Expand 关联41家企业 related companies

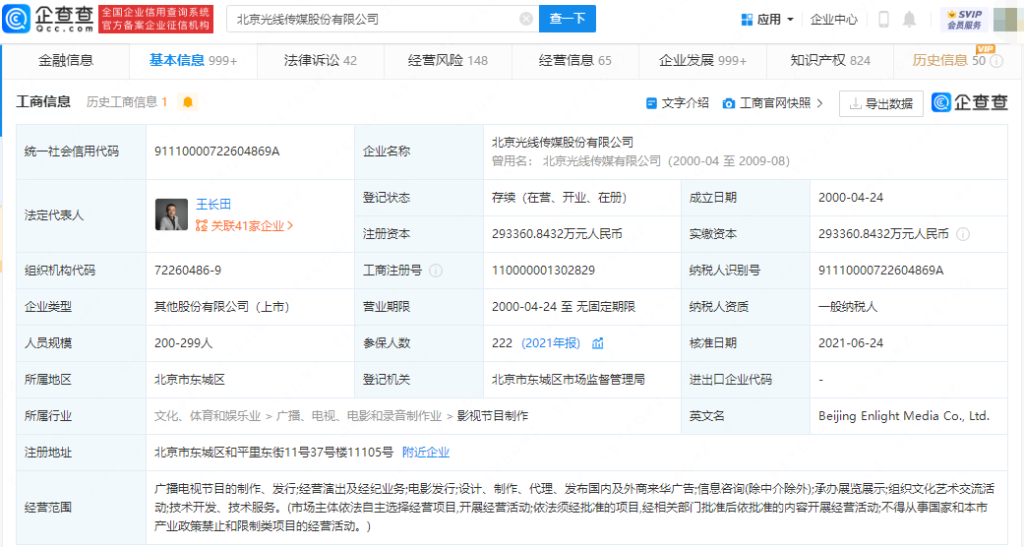click(x=244, y=225)
